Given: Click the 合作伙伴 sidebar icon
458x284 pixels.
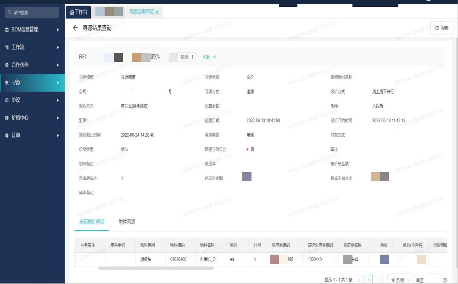Looking at the screenshot, I should (6, 65).
